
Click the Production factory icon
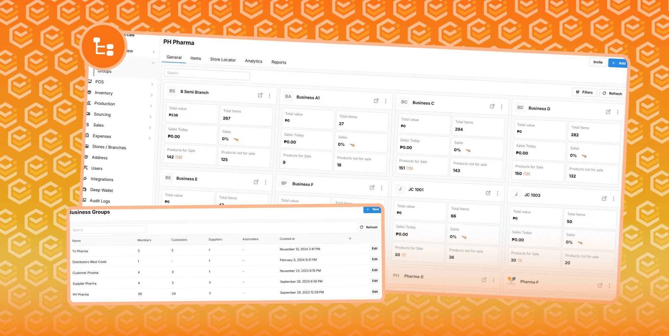[x=90, y=103]
